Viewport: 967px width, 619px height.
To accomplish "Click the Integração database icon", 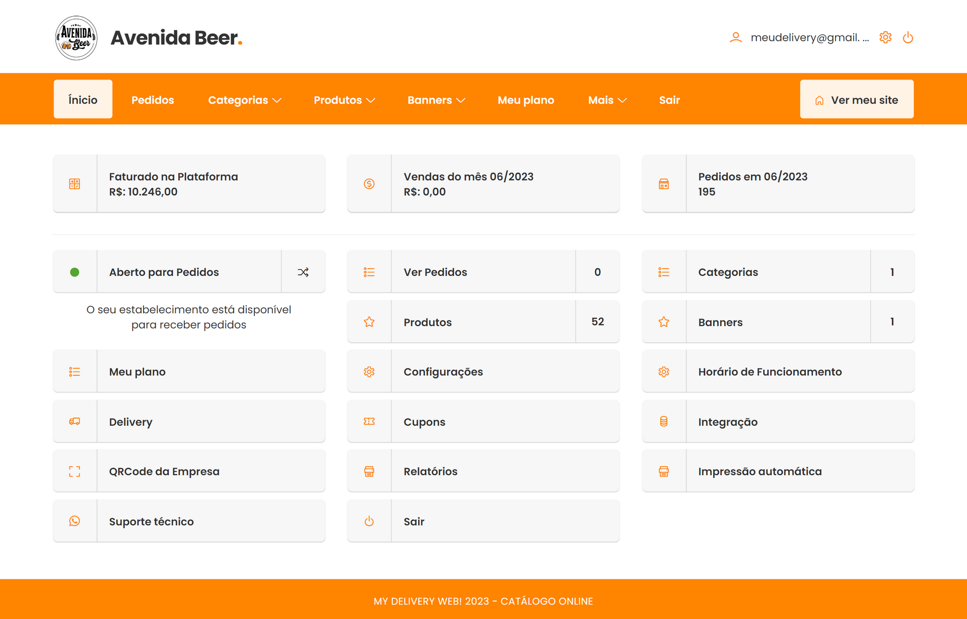I will point(664,422).
